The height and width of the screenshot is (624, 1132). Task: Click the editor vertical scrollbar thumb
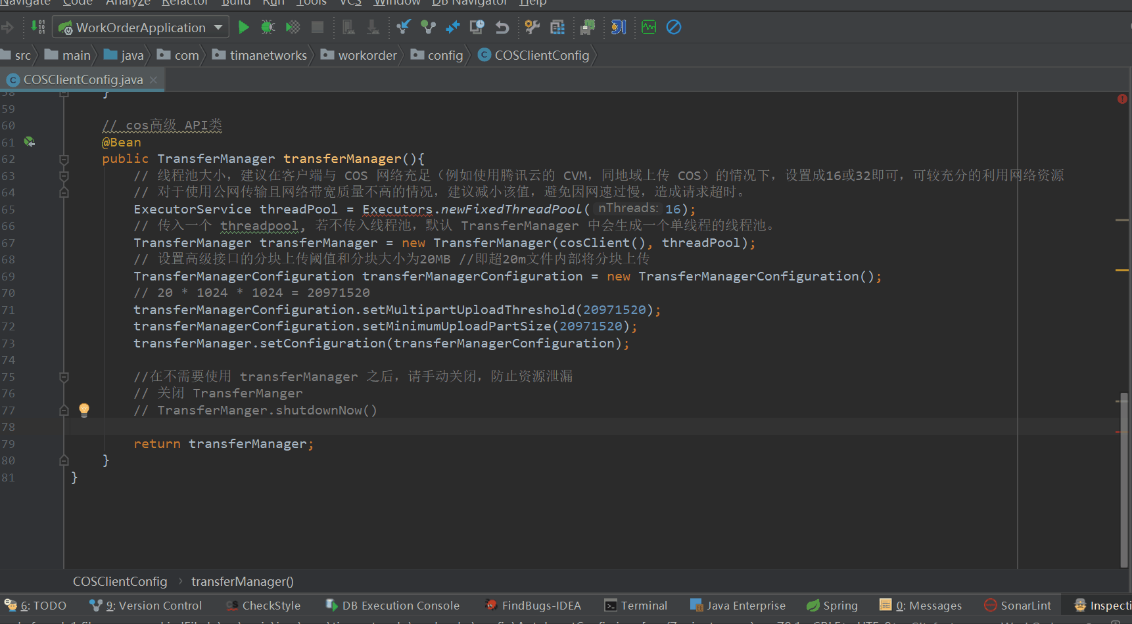1125,479
